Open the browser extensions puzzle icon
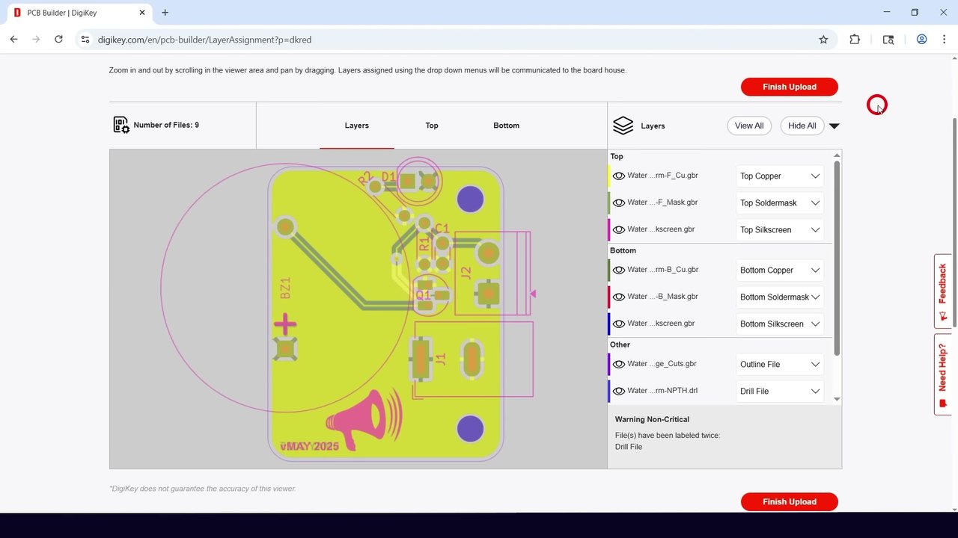958x538 pixels. [855, 40]
